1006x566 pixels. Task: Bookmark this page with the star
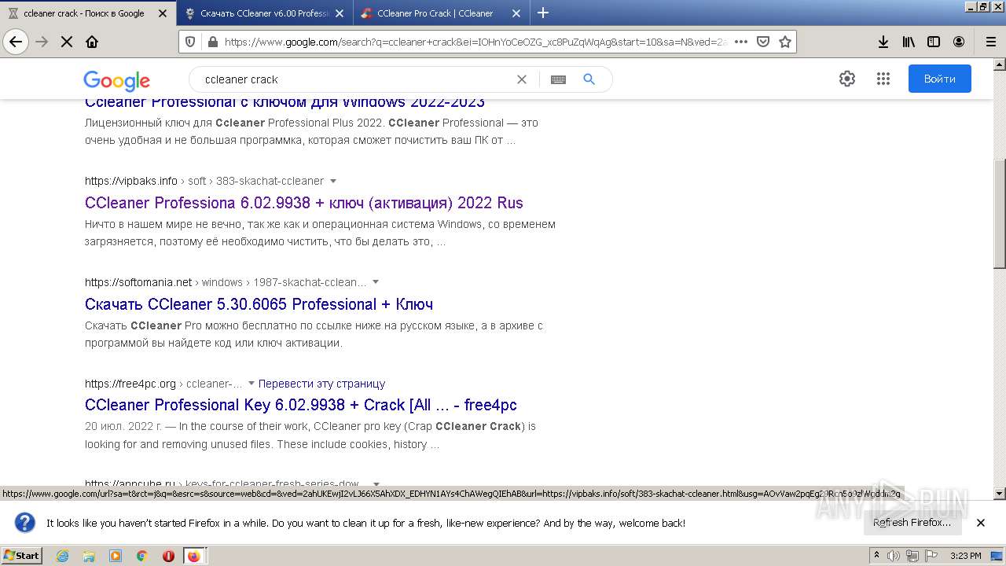(x=784, y=42)
